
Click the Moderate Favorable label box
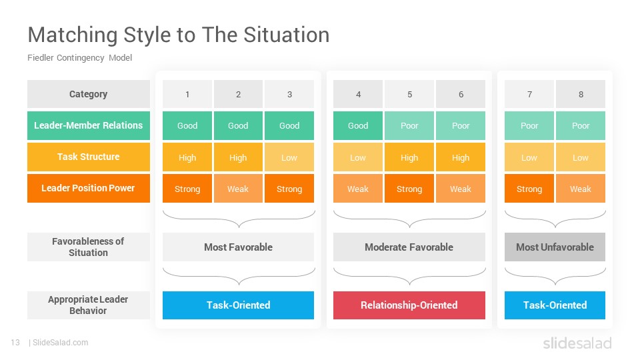click(x=409, y=247)
